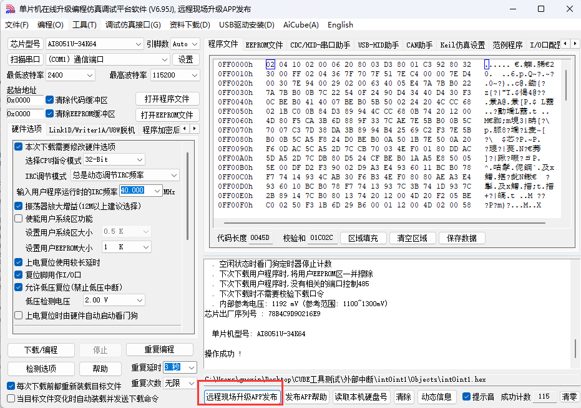This screenshot has width=581, height=408.
Task: Click the 帮助 button
Action: (100, 369)
